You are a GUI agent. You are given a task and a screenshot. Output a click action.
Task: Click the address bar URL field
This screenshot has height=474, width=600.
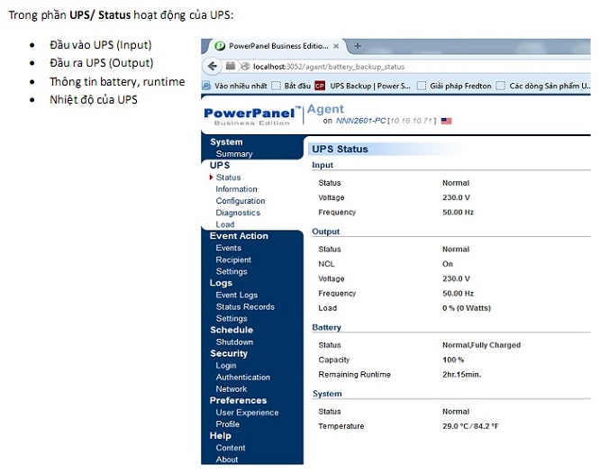click(x=415, y=67)
